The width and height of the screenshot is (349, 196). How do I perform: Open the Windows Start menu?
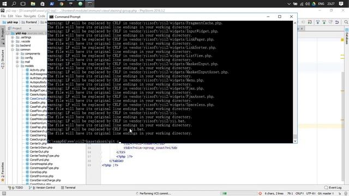tap(4, 4)
